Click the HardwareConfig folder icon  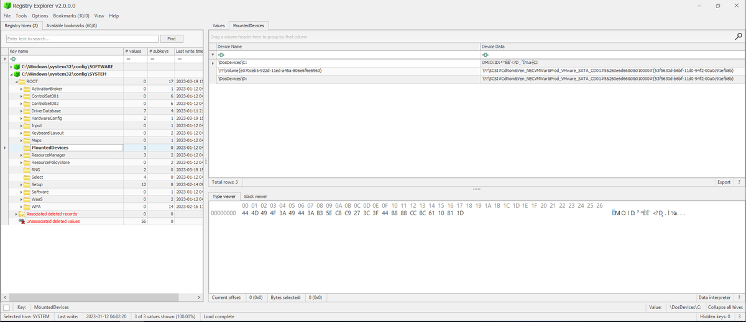pos(27,118)
